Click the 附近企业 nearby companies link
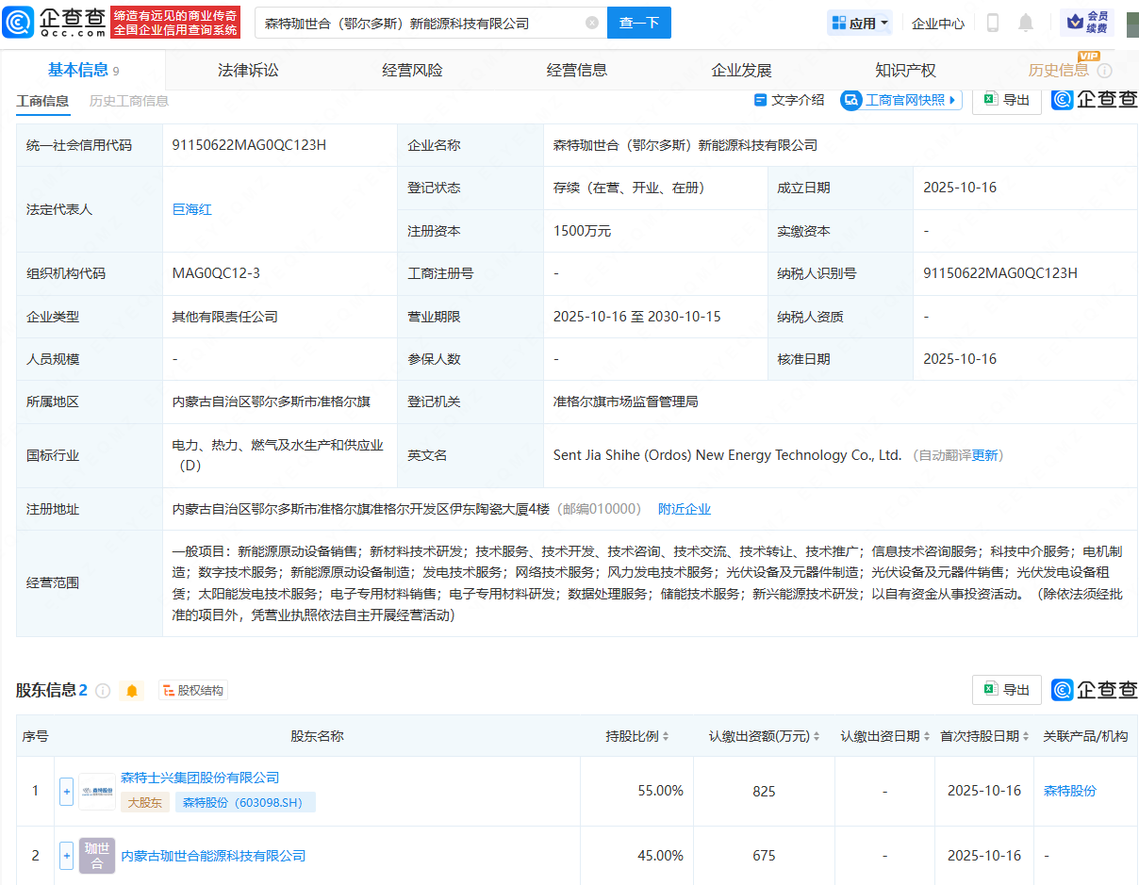This screenshot has width=1139, height=885. [685, 508]
